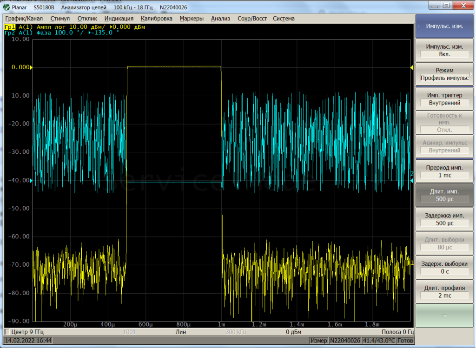This screenshot has height=348, width=476.
Task: Click the Задержка имп. 500 µс button
Action: (x=444, y=219)
